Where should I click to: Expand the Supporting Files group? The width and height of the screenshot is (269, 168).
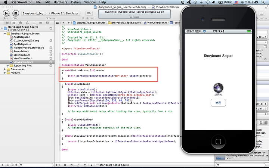pos(8,65)
